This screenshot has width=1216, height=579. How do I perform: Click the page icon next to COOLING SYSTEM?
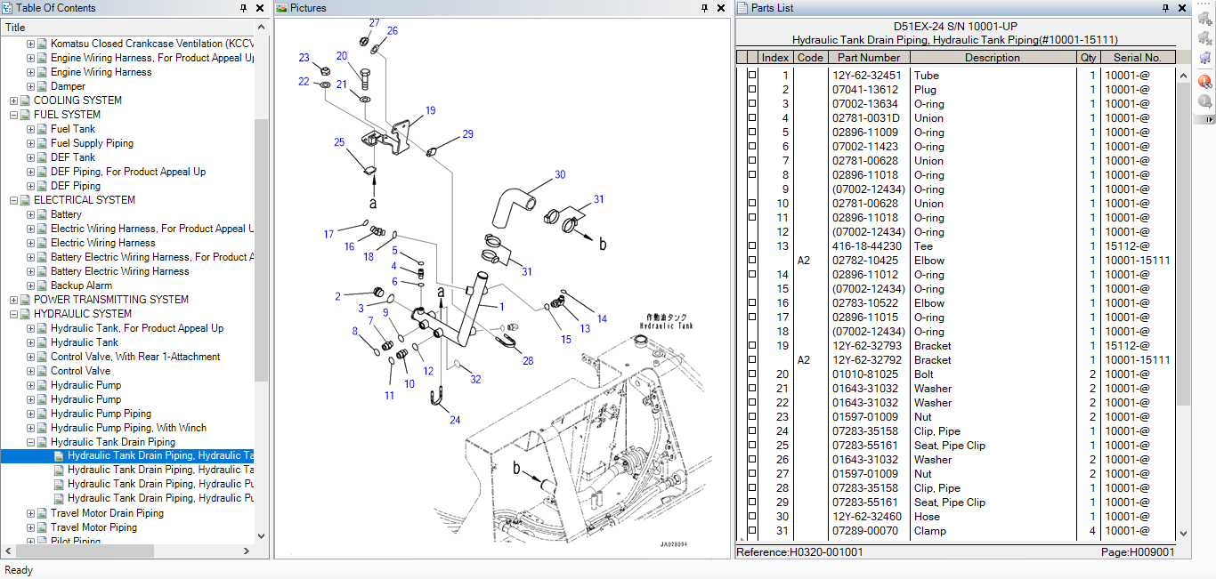point(25,101)
